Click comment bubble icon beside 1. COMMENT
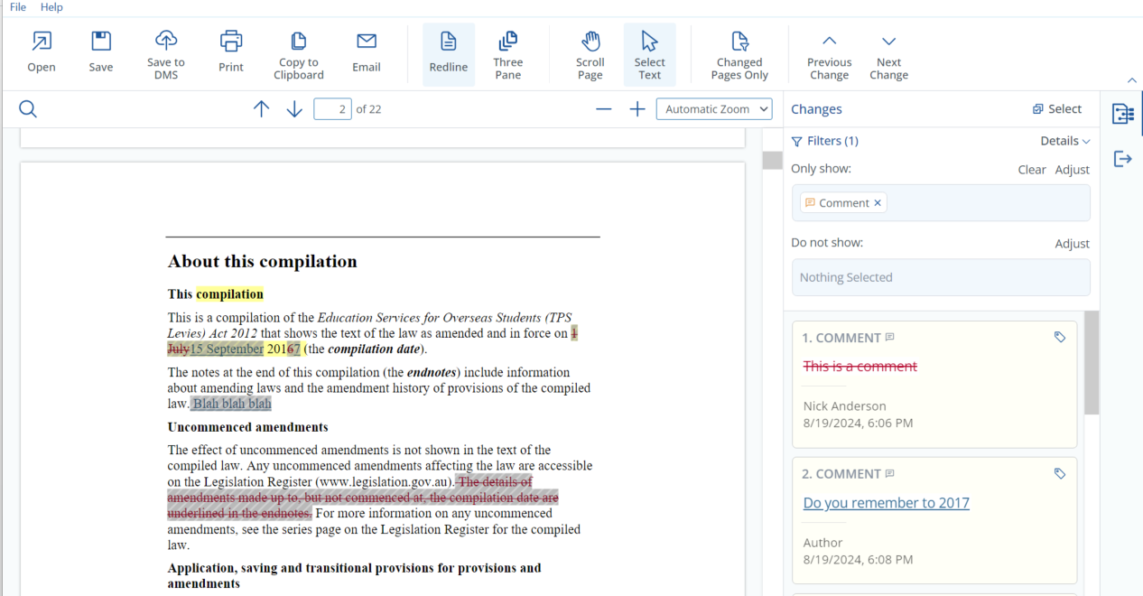Viewport: 1143px width, 596px height. click(890, 338)
